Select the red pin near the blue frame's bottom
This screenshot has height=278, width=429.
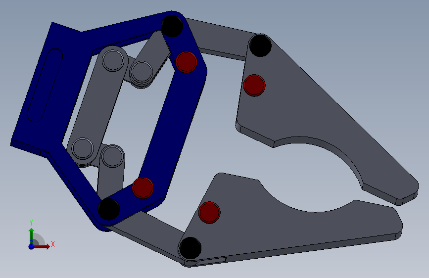point(143,188)
